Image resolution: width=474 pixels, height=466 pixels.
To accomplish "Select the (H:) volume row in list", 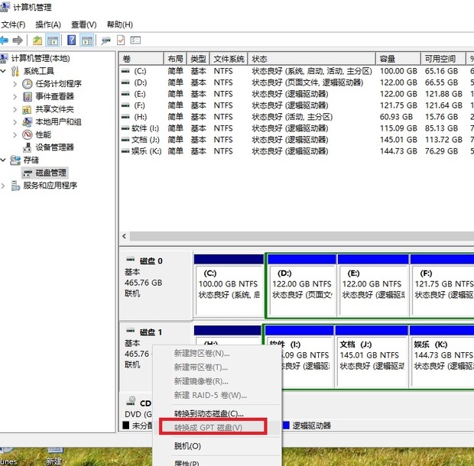I will [x=297, y=117].
